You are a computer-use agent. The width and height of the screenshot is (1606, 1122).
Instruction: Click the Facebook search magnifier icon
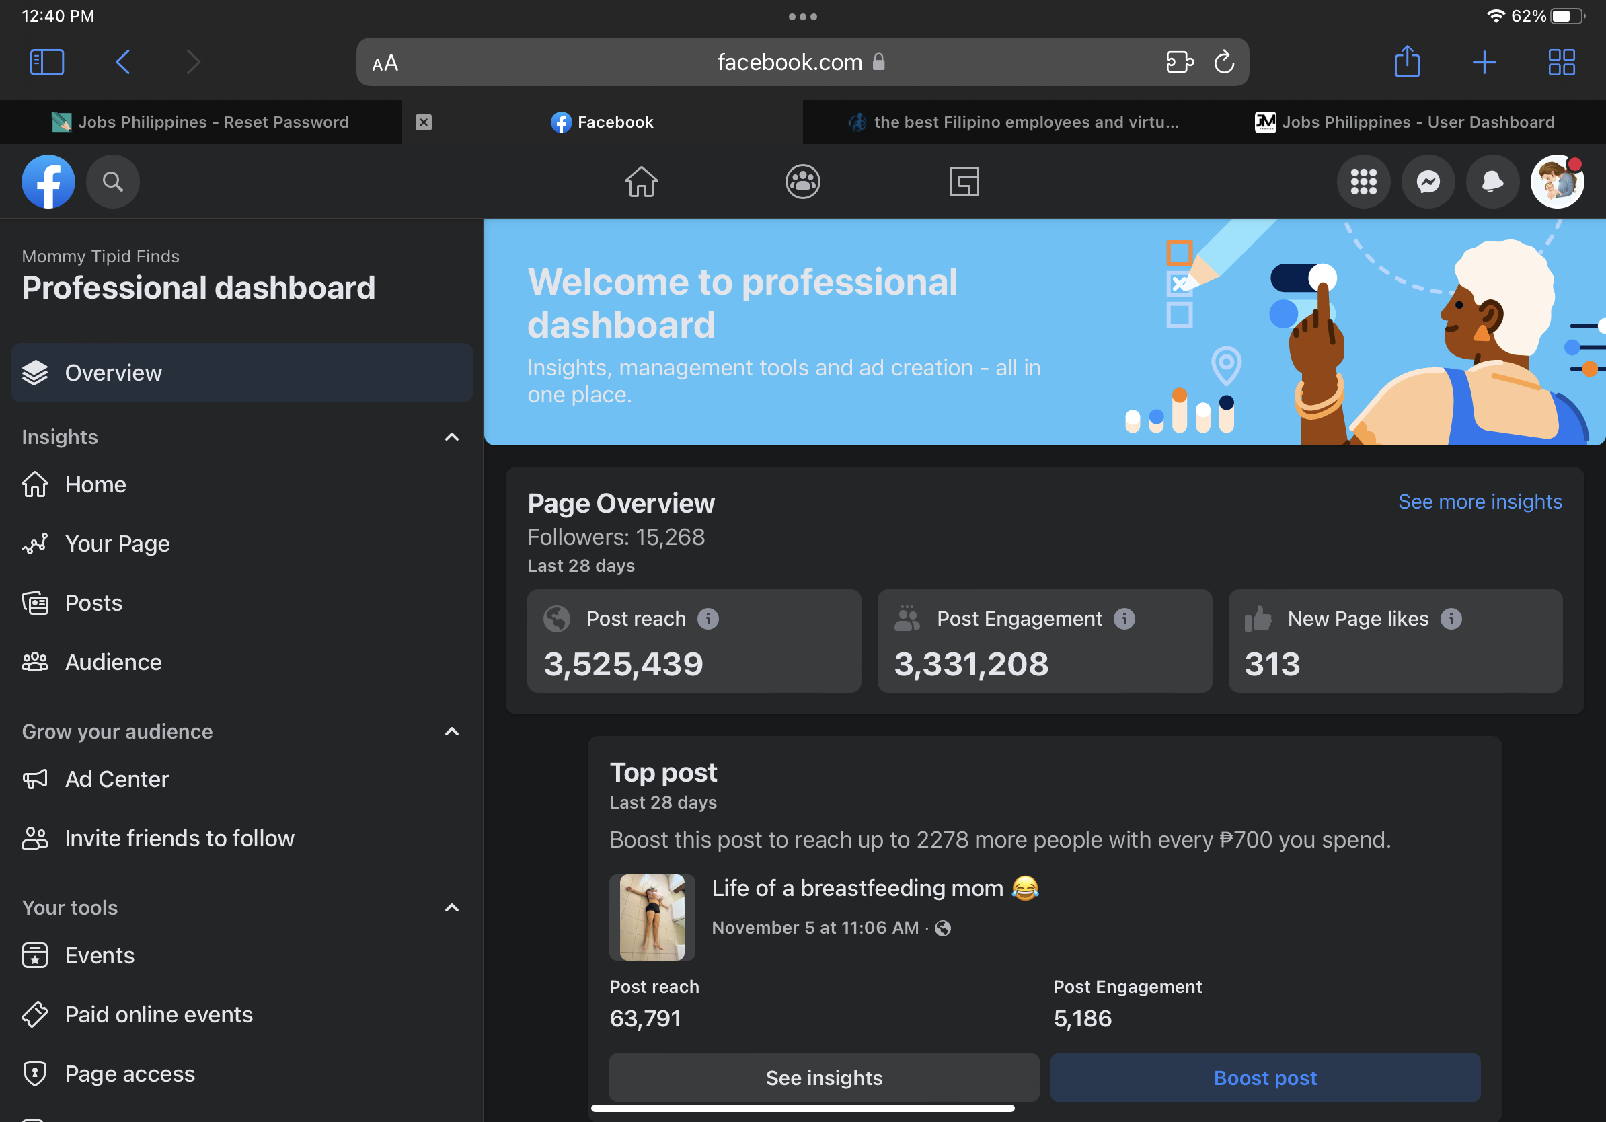pos(112,182)
